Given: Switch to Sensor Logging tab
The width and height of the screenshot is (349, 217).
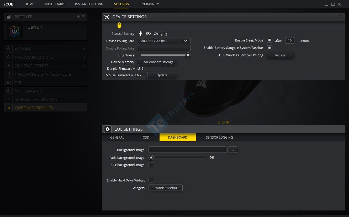Looking at the screenshot, I should [x=219, y=137].
